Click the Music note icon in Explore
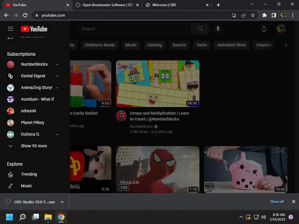 [11, 186]
